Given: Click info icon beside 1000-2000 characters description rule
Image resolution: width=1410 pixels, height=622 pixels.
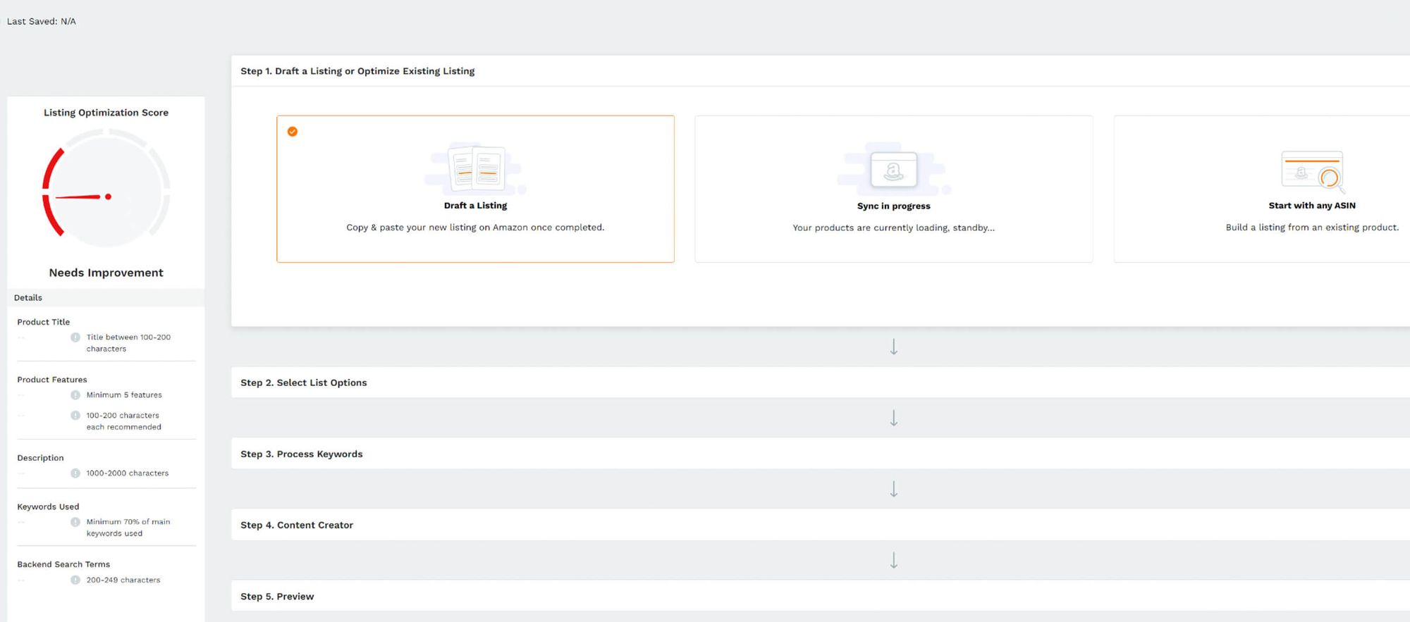Looking at the screenshot, I should 75,473.
